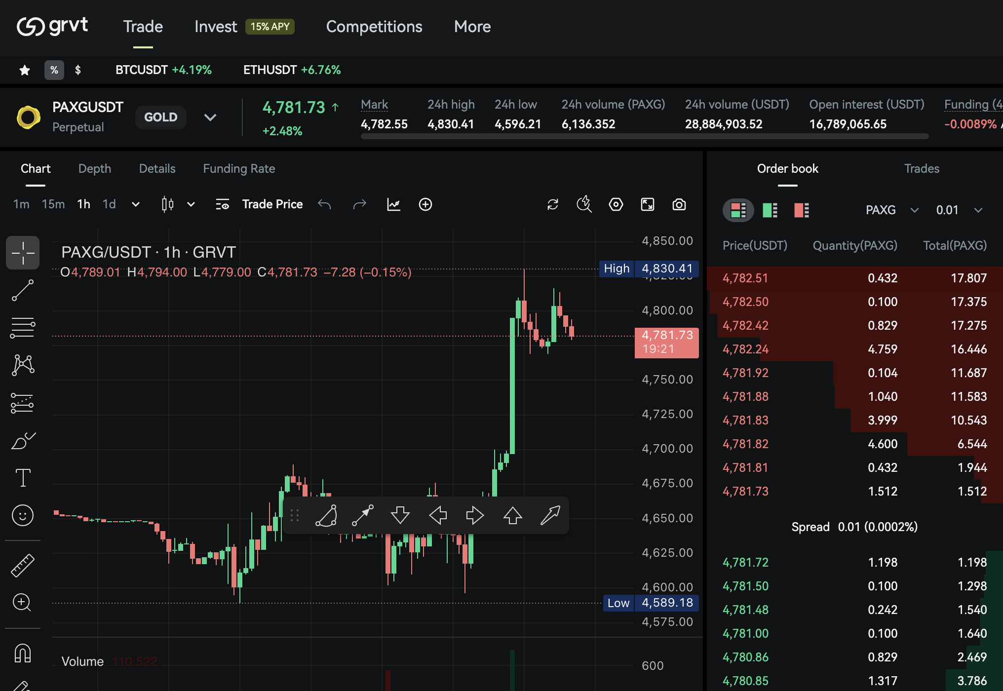Image resolution: width=1003 pixels, height=691 pixels.
Task: Open the PAXG quantity unit dropdown
Action: pos(892,210)
